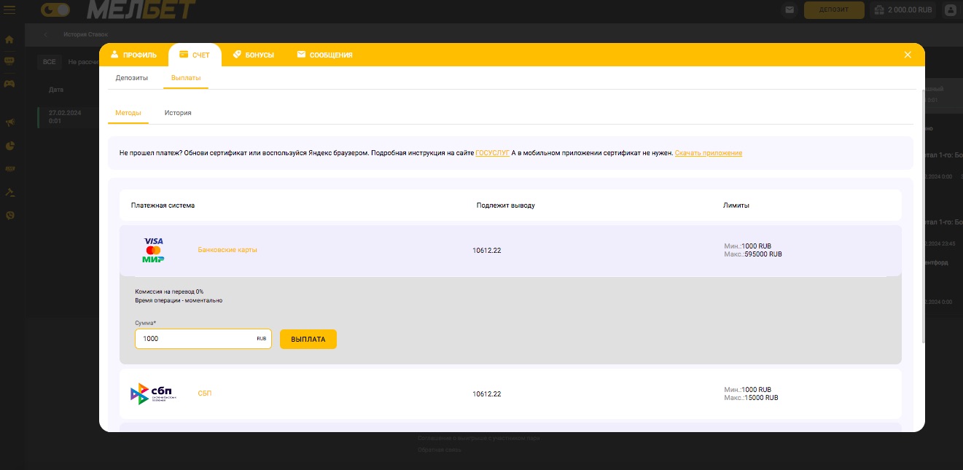963x470 pixels.
Task: Switch to the БОНУСЫ tab
Action: [254, 55]
